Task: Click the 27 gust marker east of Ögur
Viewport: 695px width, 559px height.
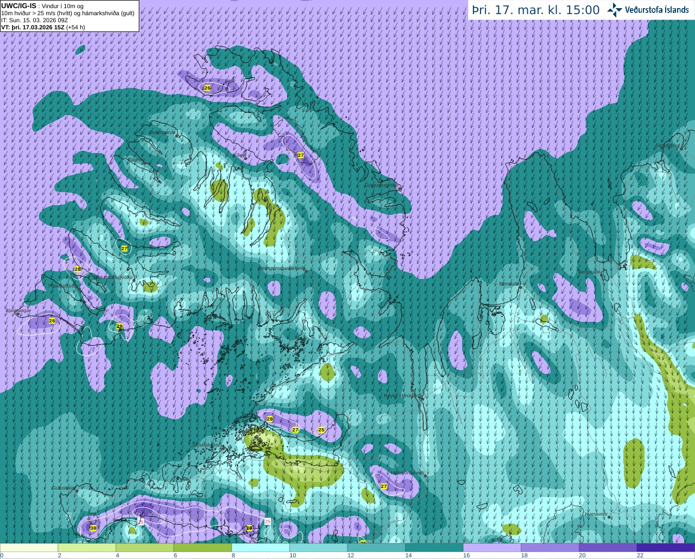Action: click(x=301, y=155)
